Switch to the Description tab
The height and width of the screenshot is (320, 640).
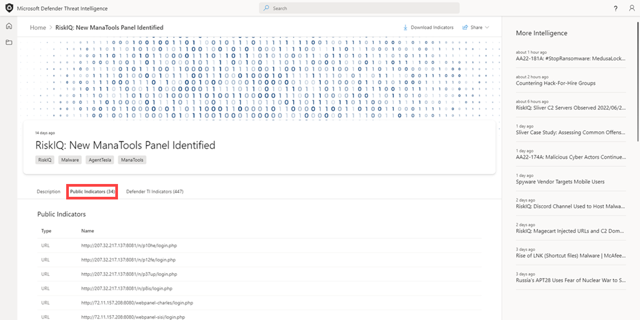click(48, 191)
